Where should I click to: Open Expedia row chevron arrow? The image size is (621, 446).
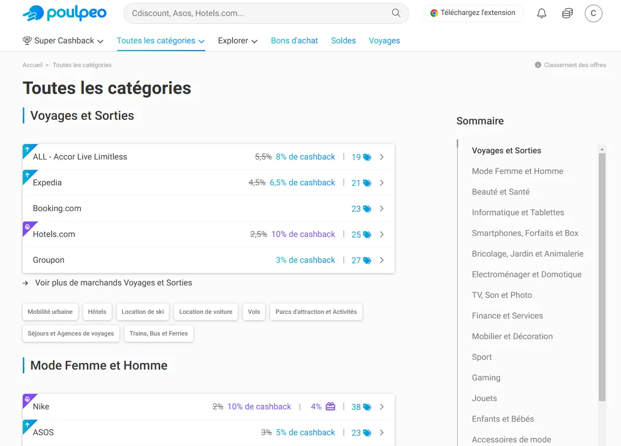[382, 183]
